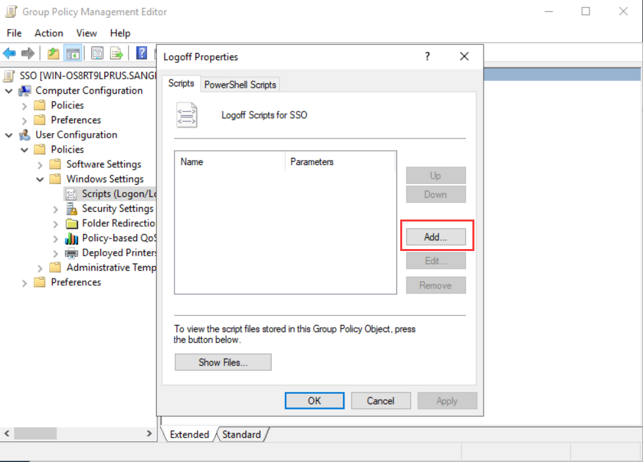Click the Apply button
The image size is (643, 462).
coord(447,400)
